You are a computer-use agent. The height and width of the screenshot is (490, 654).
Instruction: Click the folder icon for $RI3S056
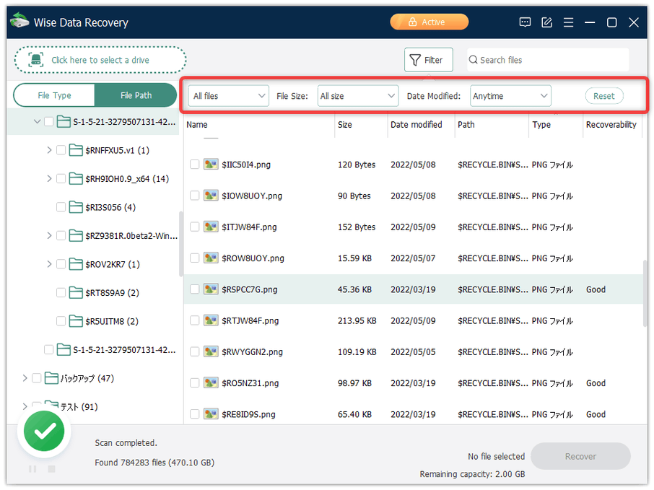pyautogui.click(x=76, y=207)
